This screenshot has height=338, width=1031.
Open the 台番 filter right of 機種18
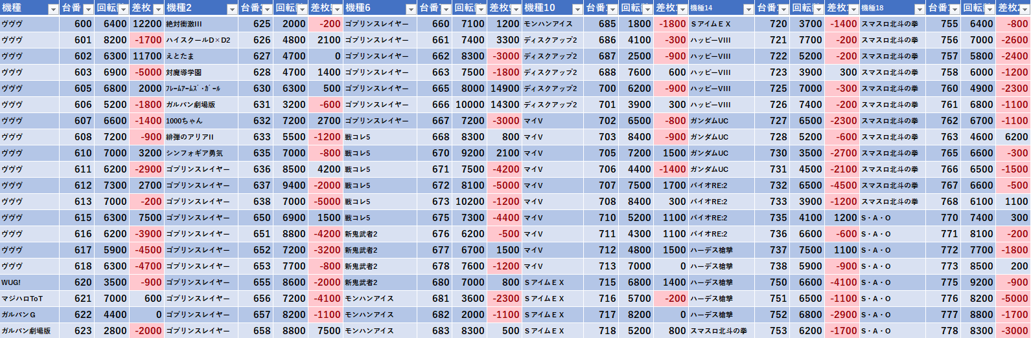pyautogui.click(x=955, y=9)
